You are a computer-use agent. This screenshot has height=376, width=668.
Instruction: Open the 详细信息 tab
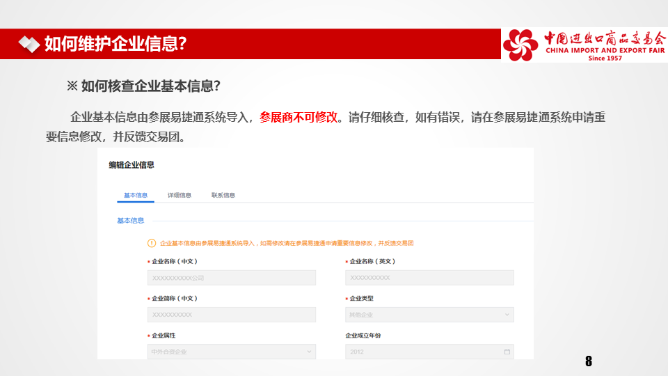[180, 195]
